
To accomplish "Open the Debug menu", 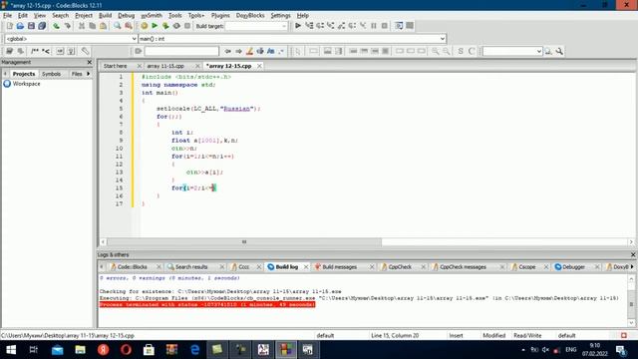I will coord(127,16).
